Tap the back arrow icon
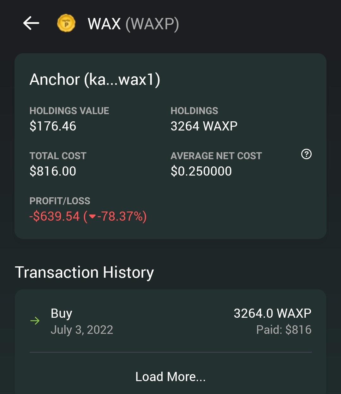Screen dimensions: 341x394 (x=31, y=23)
